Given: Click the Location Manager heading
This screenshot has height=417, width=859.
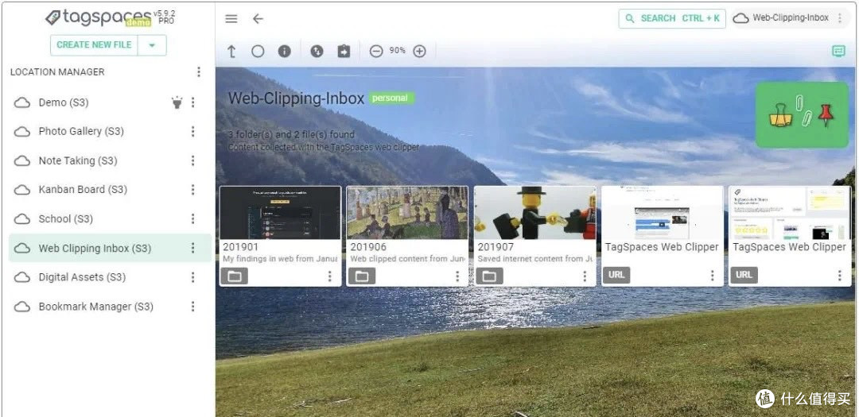Looking at the screenshot, I should point(57,71).
